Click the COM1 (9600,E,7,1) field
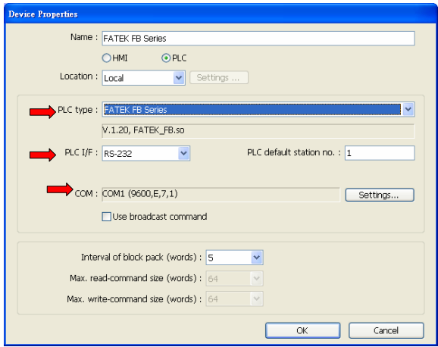 click(x=221, y=194)
